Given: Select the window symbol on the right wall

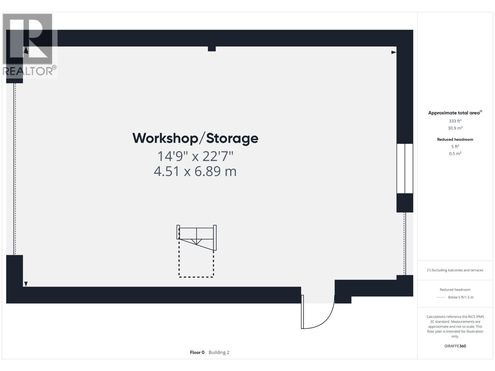Looking at the screenshot, I should tap(405, 168).
